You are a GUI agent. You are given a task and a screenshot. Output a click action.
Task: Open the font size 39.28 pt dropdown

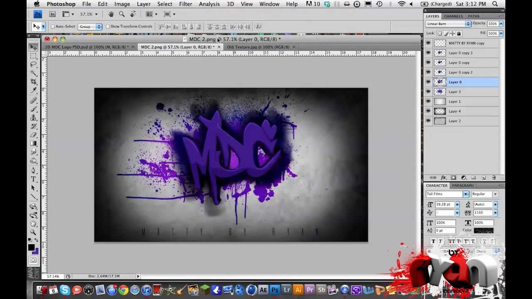(457, 204)
